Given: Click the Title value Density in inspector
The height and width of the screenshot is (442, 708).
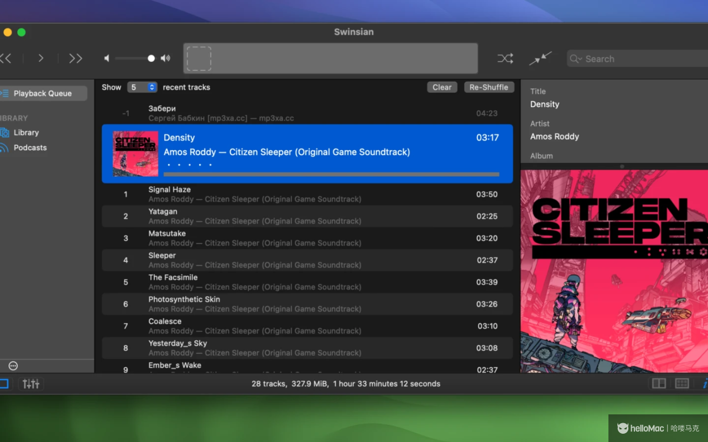Looking at the screenshot, I should coord(545,104).
